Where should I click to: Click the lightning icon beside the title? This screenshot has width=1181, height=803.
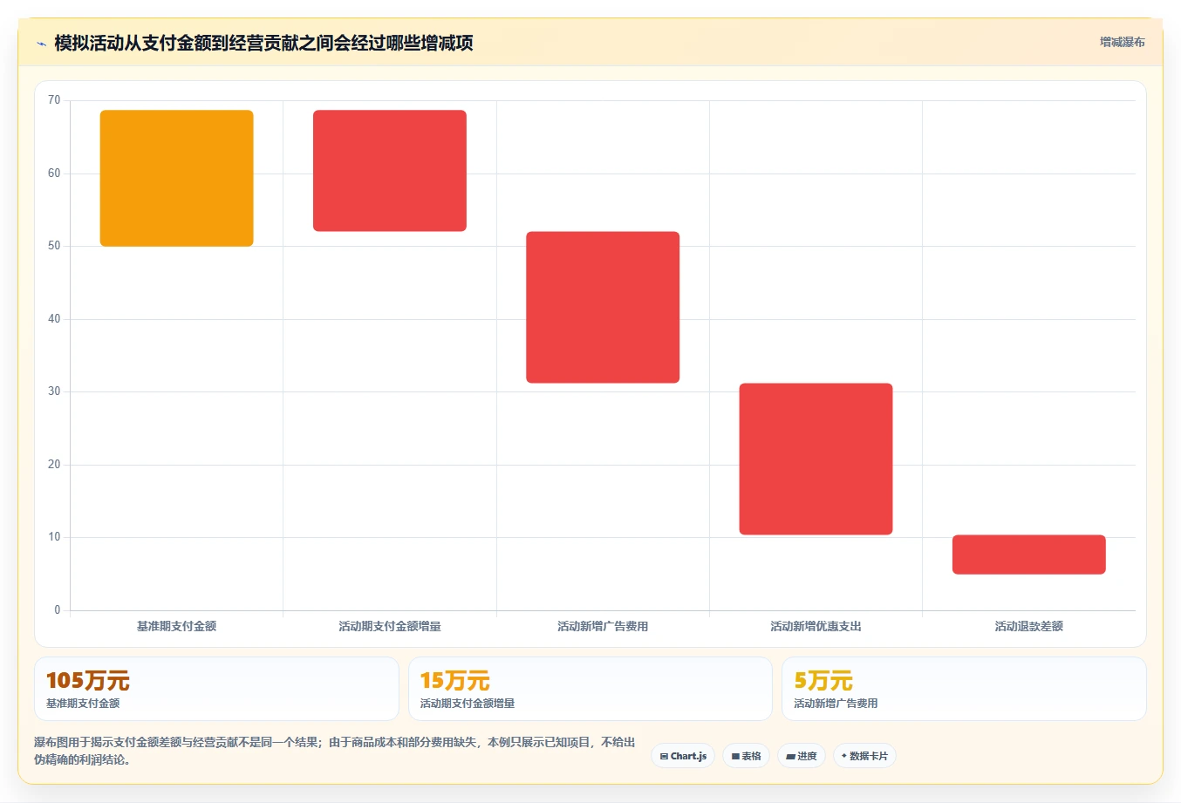tap(41, 44)
